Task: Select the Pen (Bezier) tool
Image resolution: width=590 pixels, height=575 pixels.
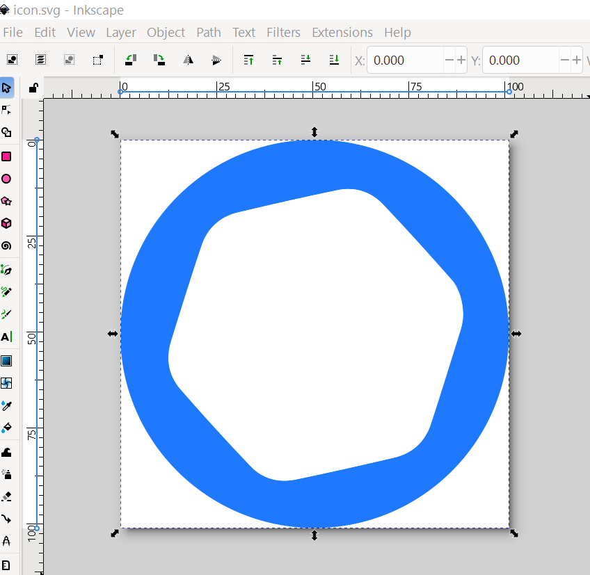Action: pos(6,269)
